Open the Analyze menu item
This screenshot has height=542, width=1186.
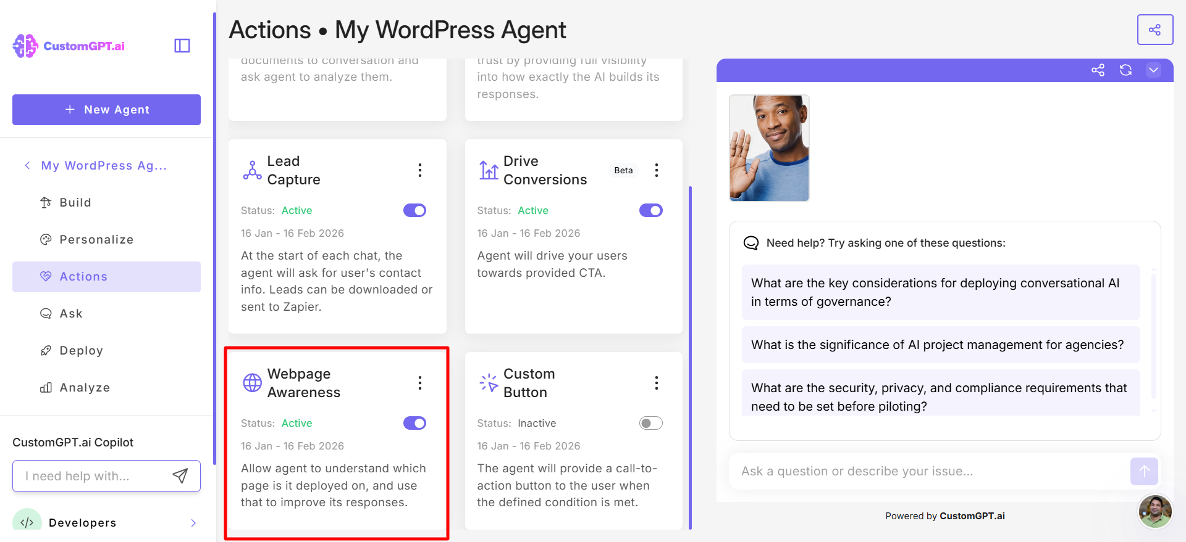click(x=106, y=387)
